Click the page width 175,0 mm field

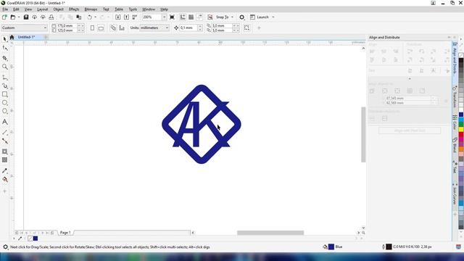[x=66, y=26]
